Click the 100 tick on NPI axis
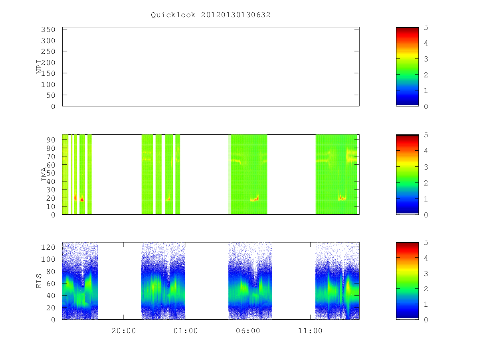Viewport: 479px width, 359px height. pyautogui.click(x=49, y=85)
